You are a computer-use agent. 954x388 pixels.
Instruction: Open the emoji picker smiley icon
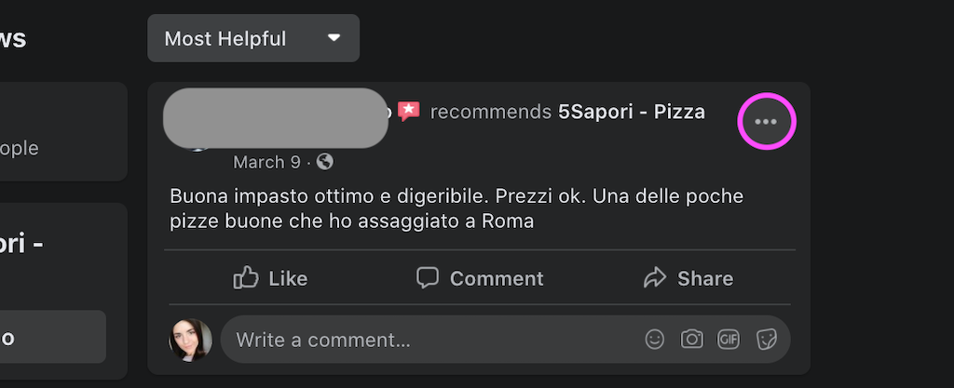tap(655, 340)
